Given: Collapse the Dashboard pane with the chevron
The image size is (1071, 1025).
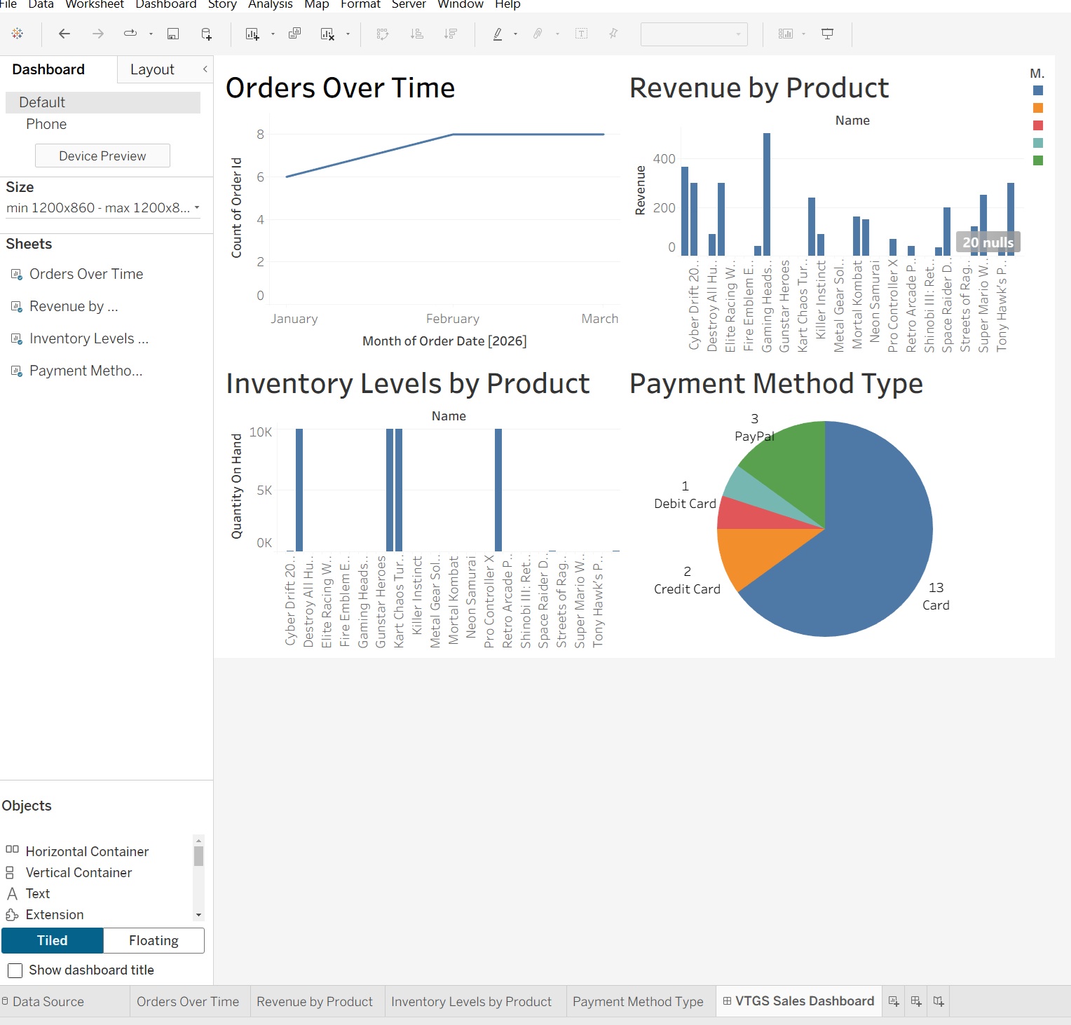Looking at the screenshot, I should [204, 69].
